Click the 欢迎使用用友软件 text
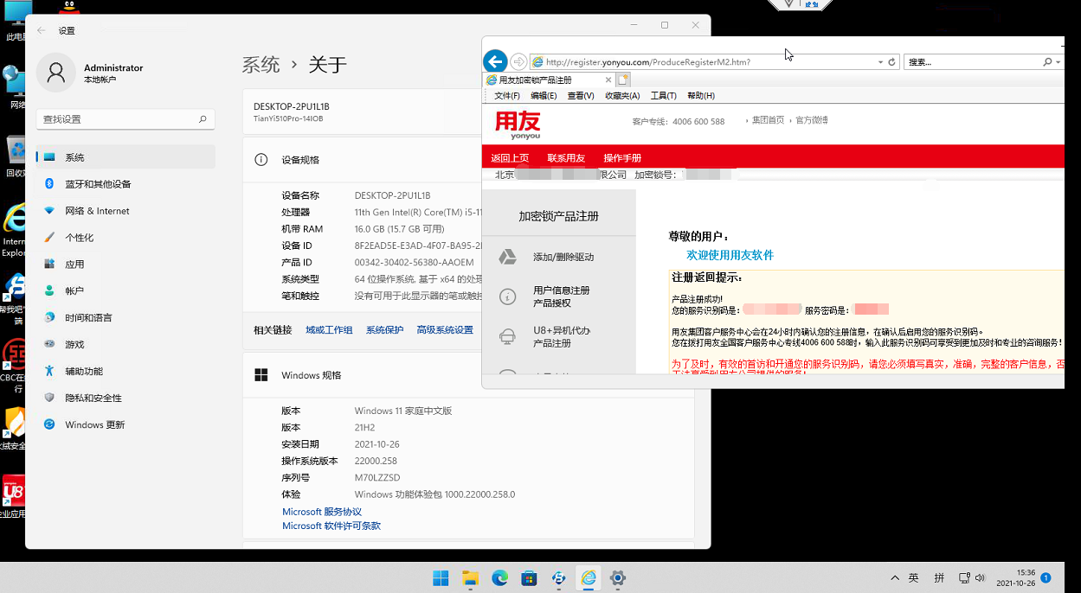The image size is (1081, 593). (x=730, y=255)
